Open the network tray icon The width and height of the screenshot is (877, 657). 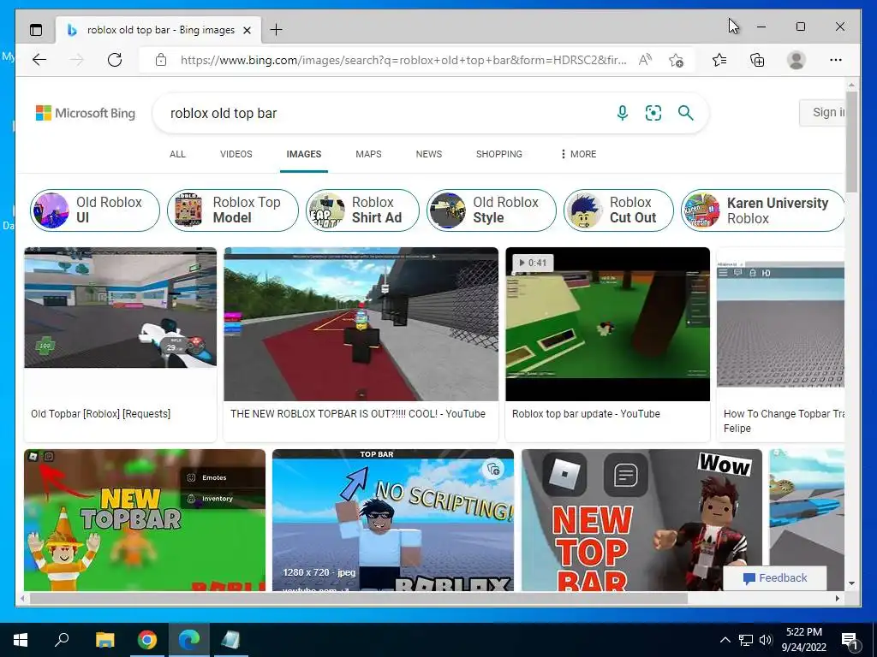click(746, 640)
